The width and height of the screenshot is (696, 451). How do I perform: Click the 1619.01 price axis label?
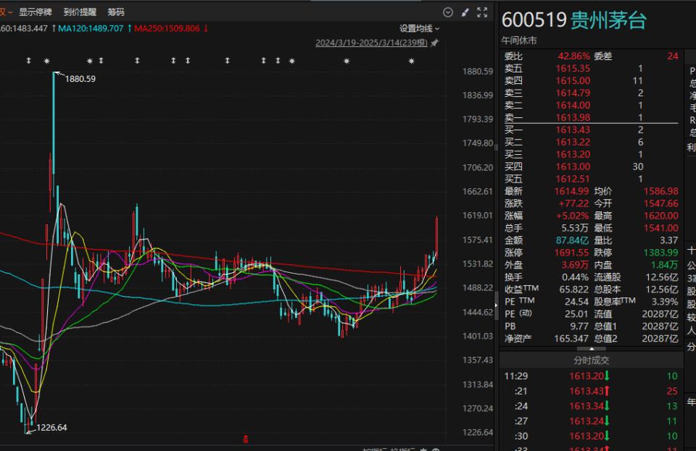478,215
